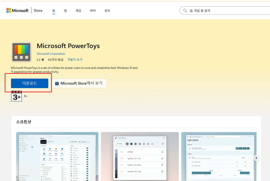Open the 게임 tab
270x181 pixels.
[78, 11]
